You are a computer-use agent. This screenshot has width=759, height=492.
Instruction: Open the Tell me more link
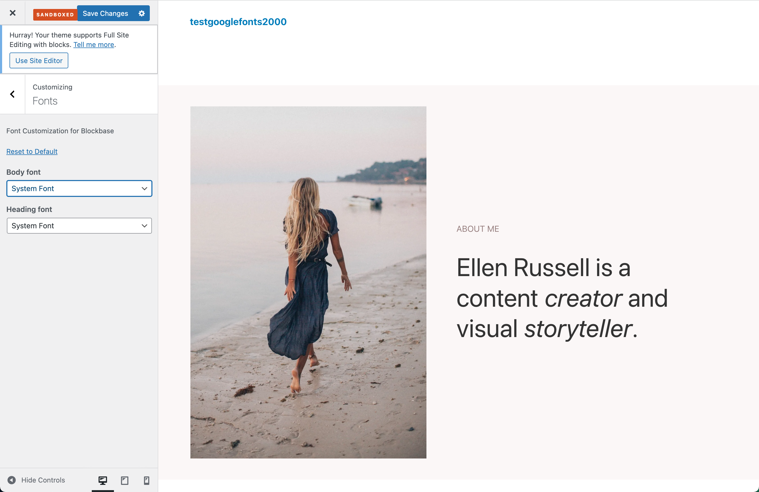point(94,45)
